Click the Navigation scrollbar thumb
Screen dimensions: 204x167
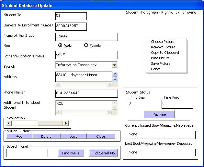click(x=25, y=123)
